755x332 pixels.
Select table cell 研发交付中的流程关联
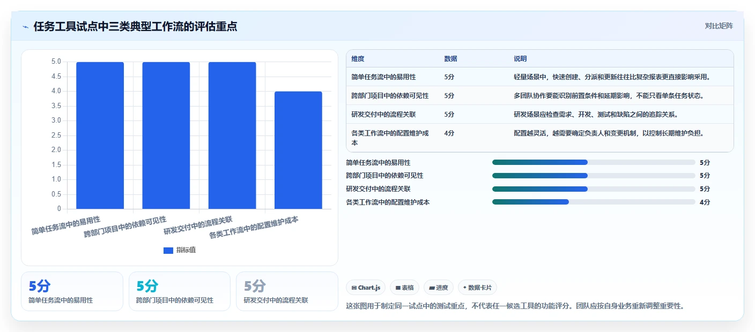pos(383,115)
